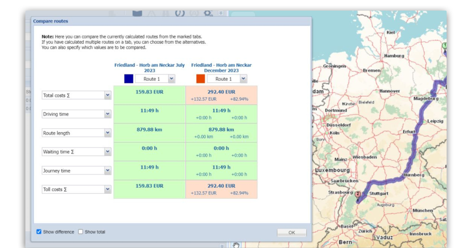Image resolution: width=472 pixels, height=248 pixels.
Task: Click the orange color swatch of the December route
Action: click(x=200, y=78)
